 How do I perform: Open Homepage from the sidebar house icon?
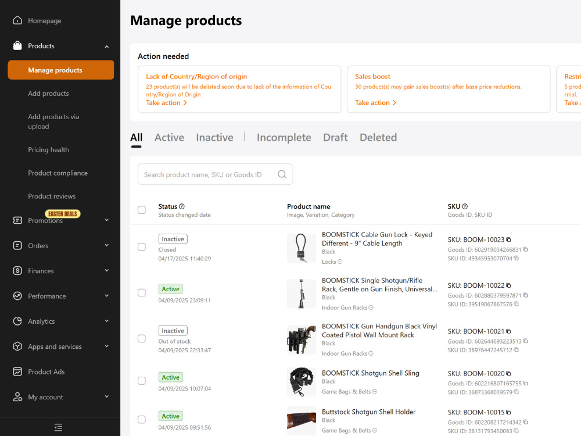pyautogui.click(x=17, y=20)
